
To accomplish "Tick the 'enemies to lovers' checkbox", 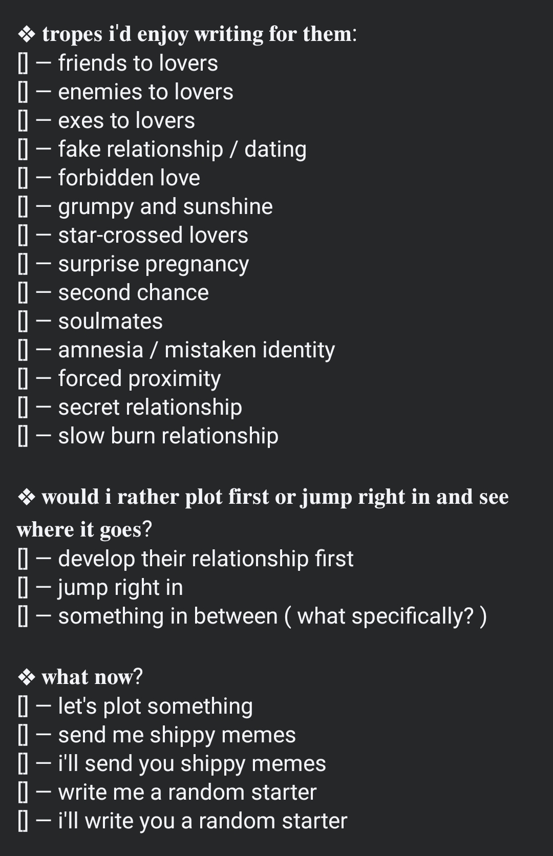I will 23,93.
